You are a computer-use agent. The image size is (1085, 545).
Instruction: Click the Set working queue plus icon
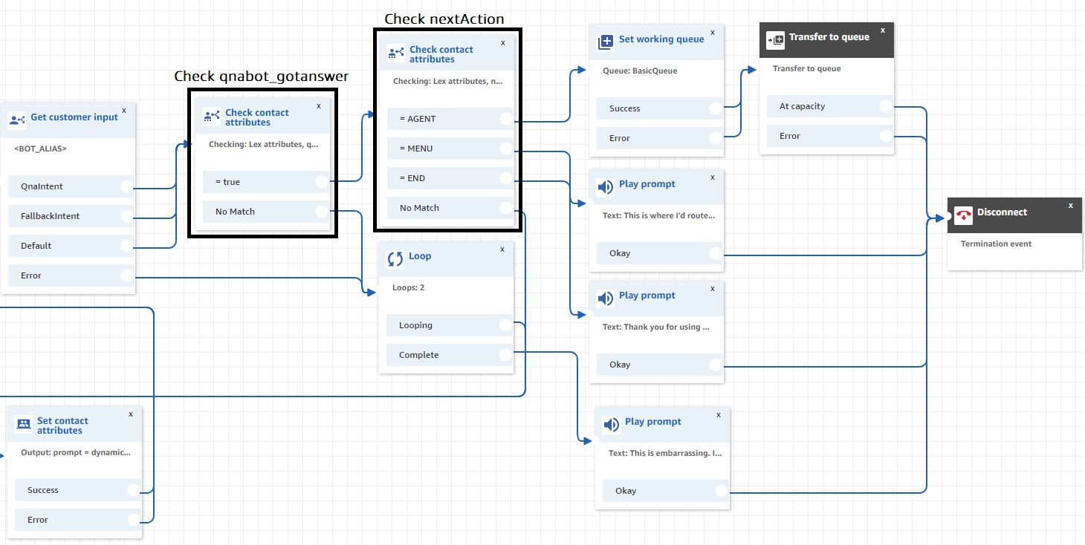pos(606,41)
